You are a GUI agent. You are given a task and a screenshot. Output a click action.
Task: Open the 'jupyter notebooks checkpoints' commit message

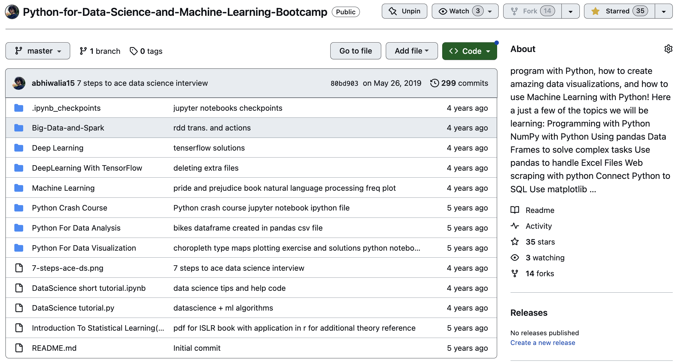228,108
